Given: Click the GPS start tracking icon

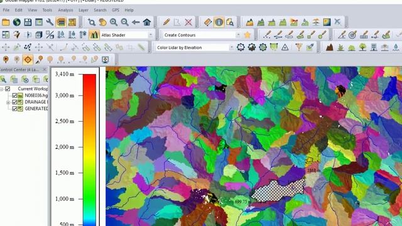Looking at the screenshot, I should (6, 60).
